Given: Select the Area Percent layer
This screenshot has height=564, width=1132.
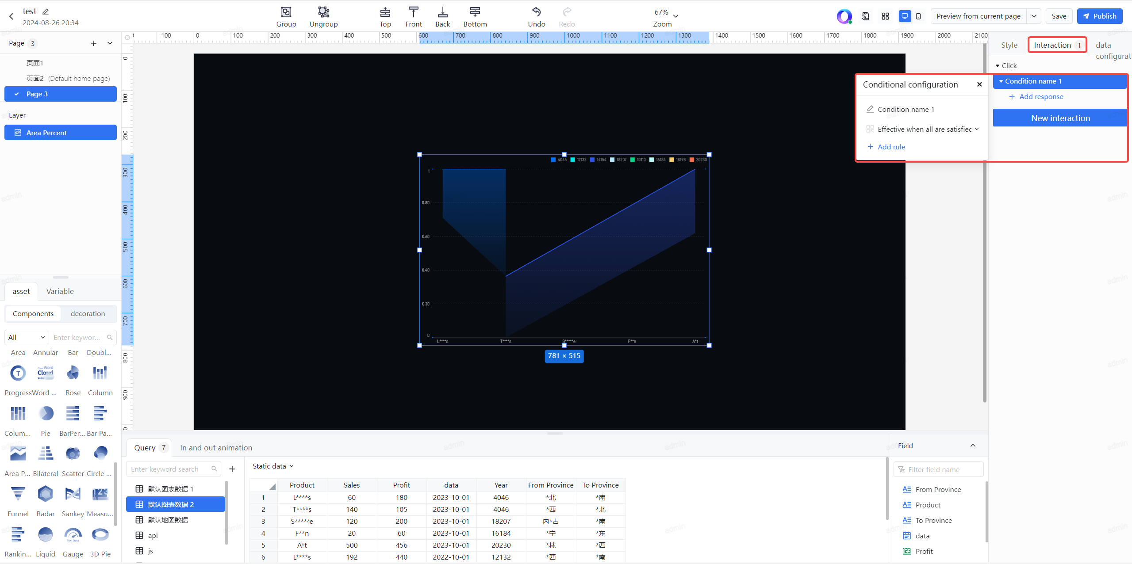Looking at the screenshot, I should point(61,133).
